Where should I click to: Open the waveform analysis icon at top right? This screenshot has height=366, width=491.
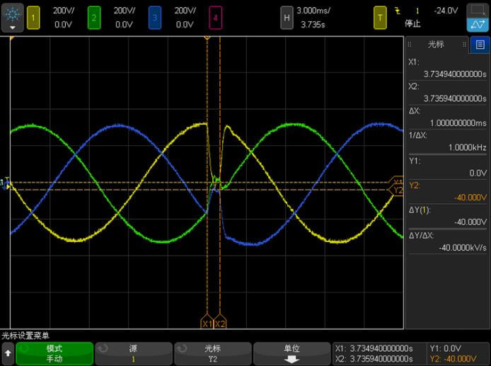[x=478, y=25]
